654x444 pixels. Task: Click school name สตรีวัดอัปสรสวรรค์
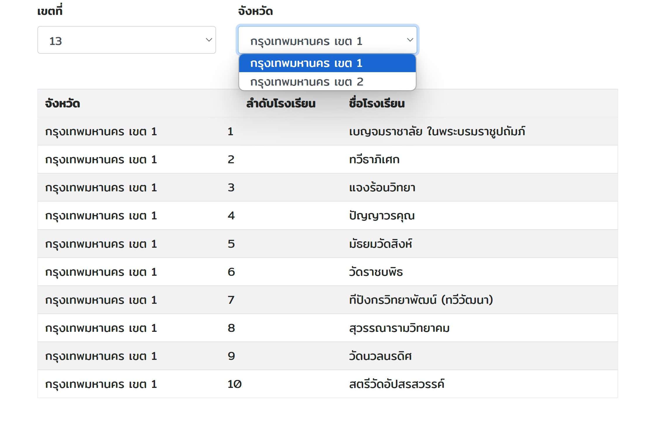[397, 384]
